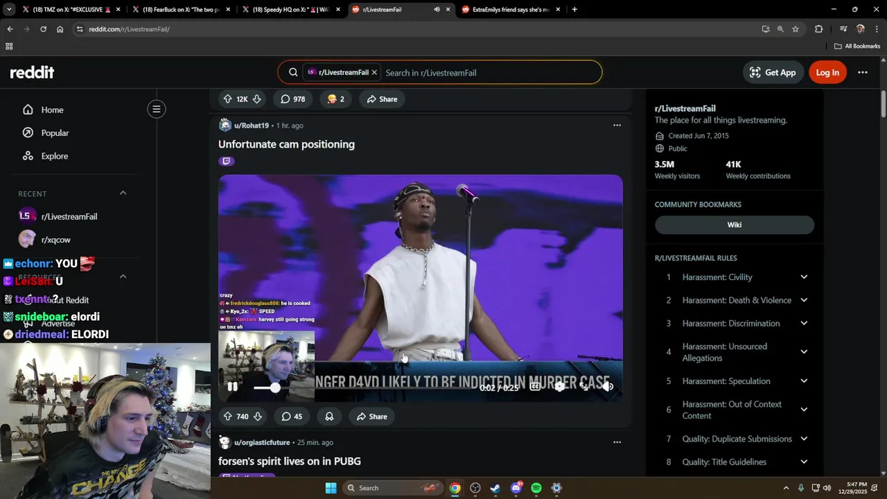Viewport: 887px width, 499px height.
Task: Open the 45 comments on the post
Action: pos(291,417)
